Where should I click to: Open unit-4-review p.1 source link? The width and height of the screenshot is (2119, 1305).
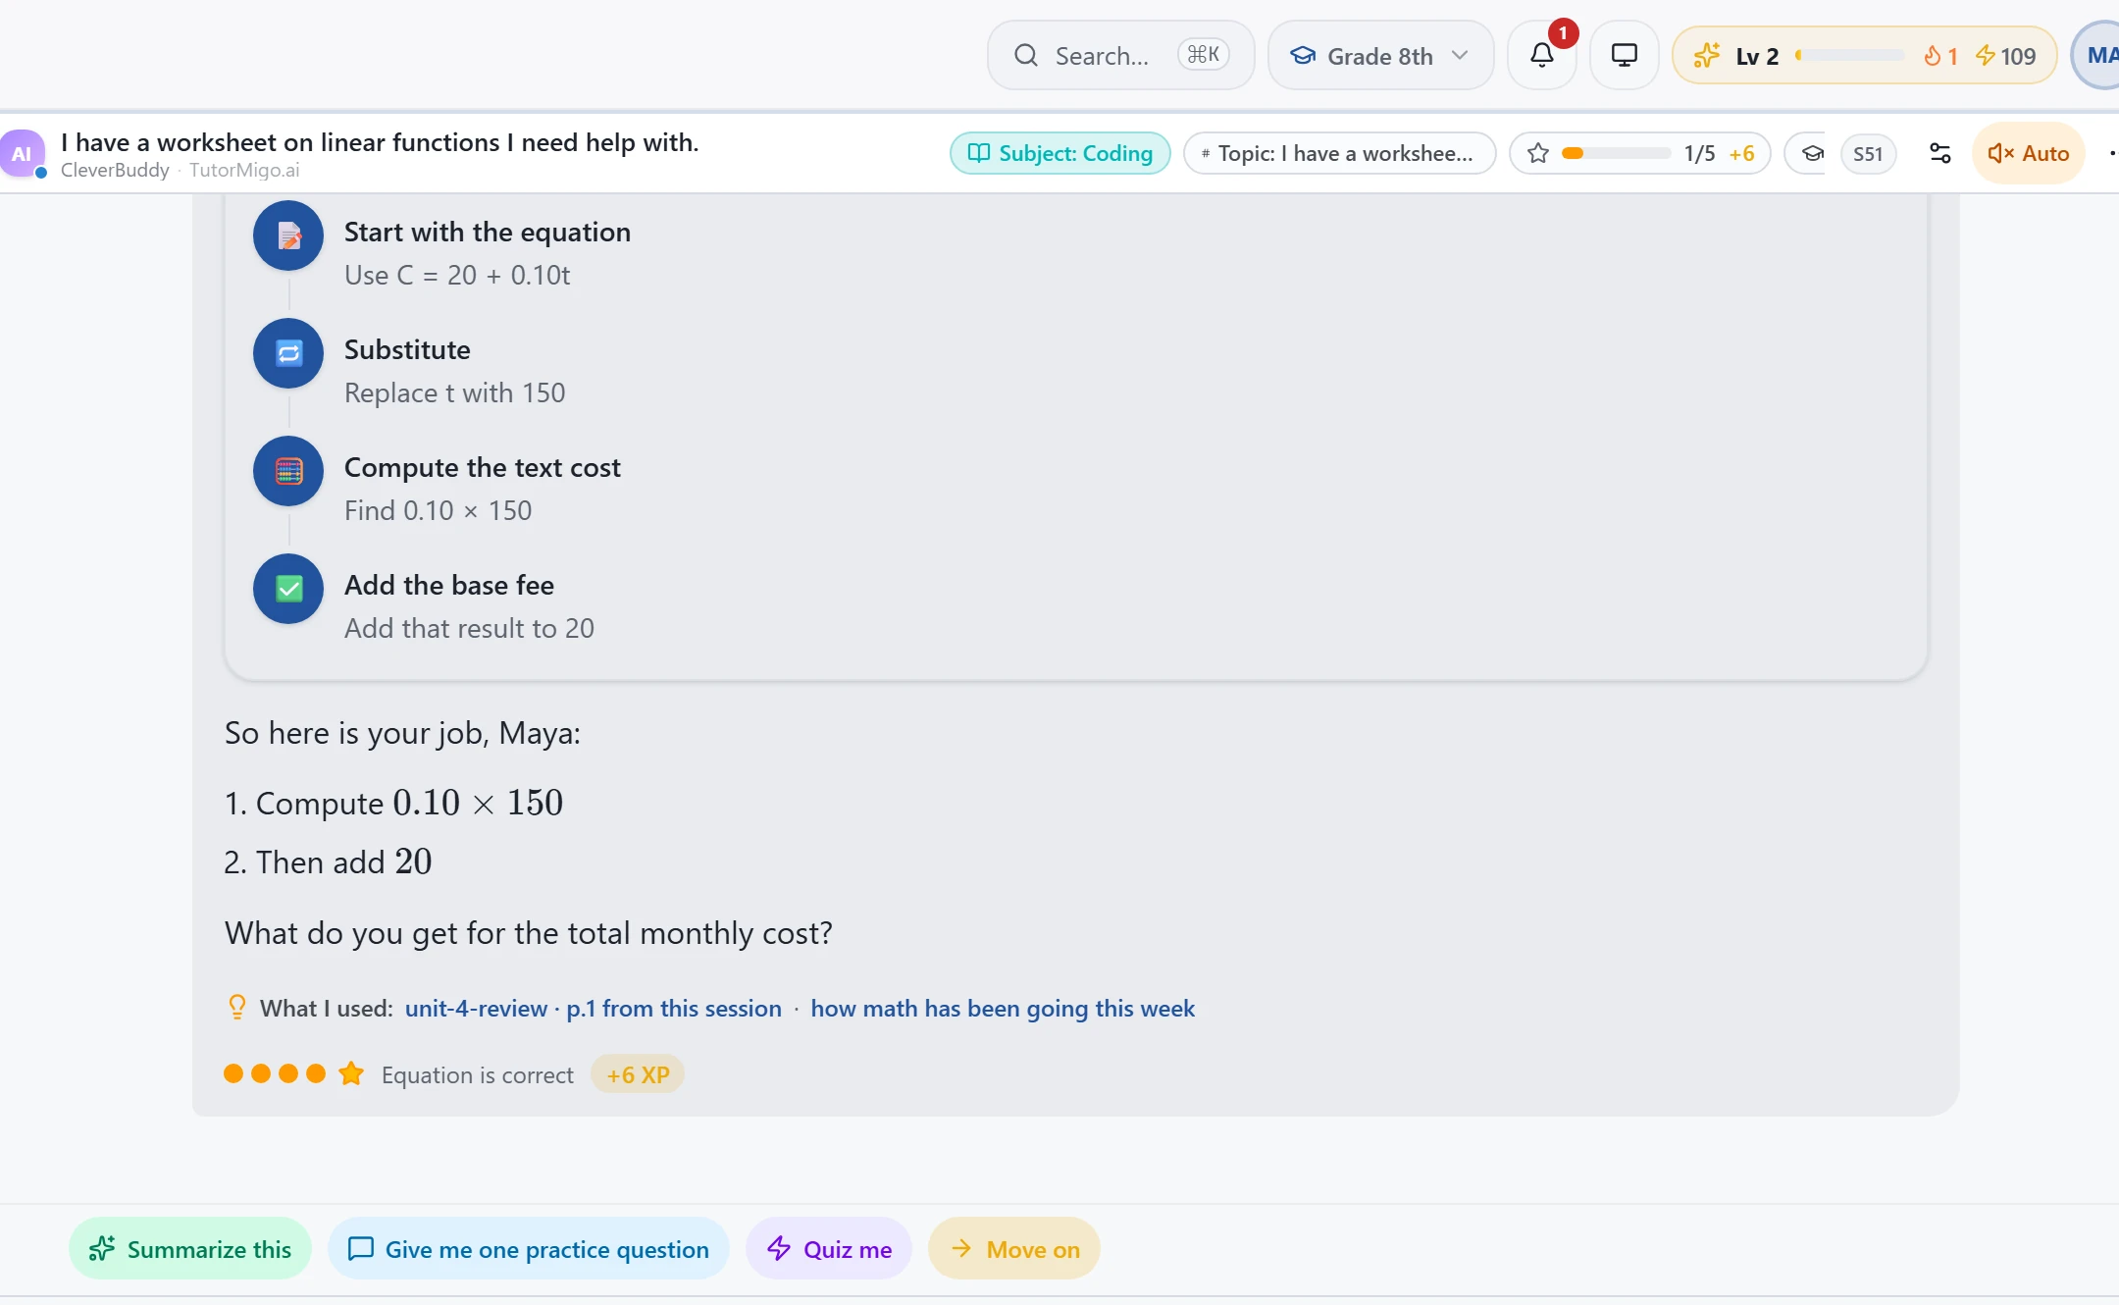594,1008
